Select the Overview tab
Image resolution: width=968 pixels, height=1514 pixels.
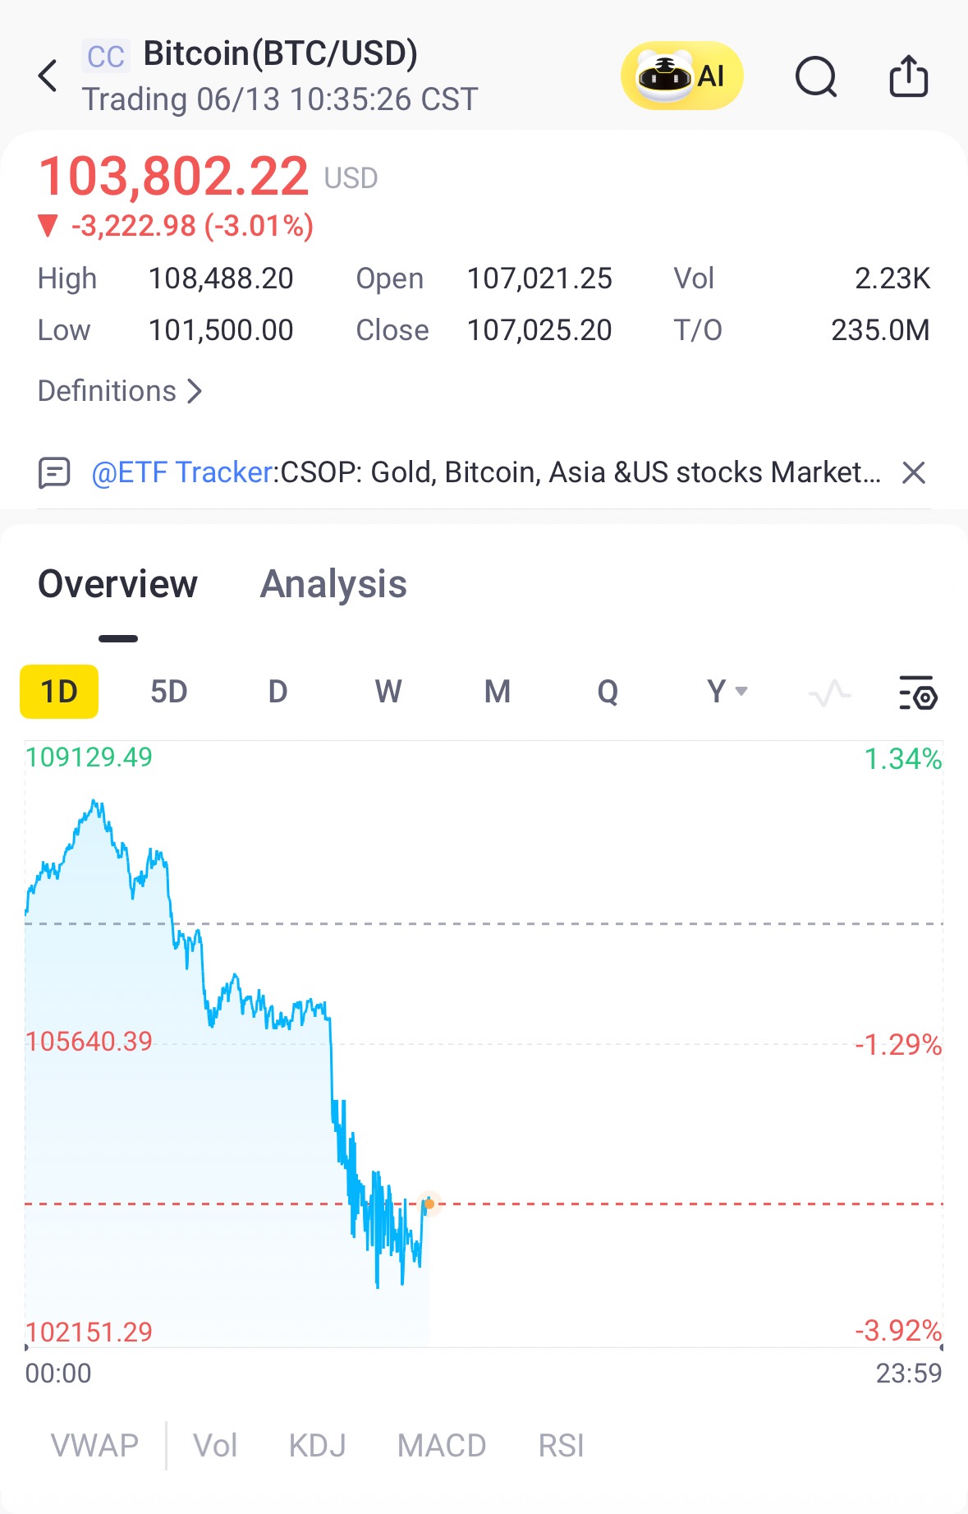coord(117,584)
